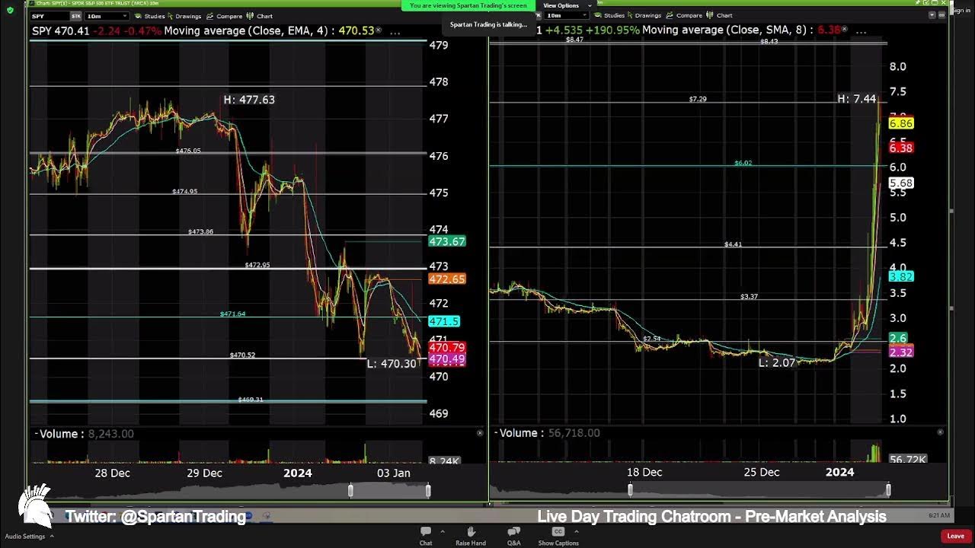Image resolution: width=975 pixels, height=548 pixels.
Task: Click the $7.29 level label in right chart
Action: point(698,99)
